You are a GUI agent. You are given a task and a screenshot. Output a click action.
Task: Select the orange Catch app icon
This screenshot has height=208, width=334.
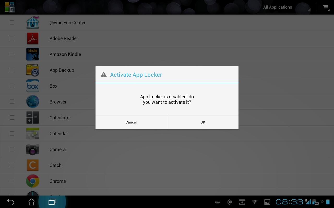pyautogui.click(x=33, y=165)
